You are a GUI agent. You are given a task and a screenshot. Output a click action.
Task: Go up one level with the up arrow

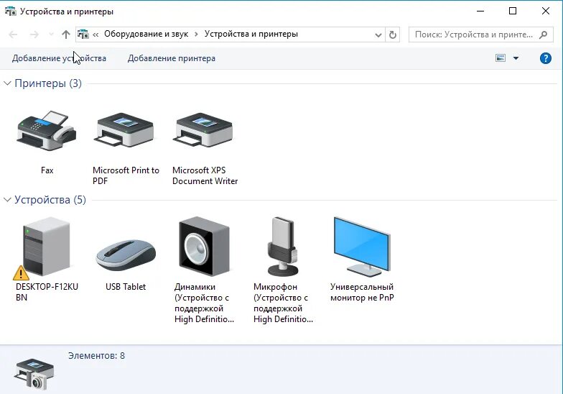coord(66,35)
